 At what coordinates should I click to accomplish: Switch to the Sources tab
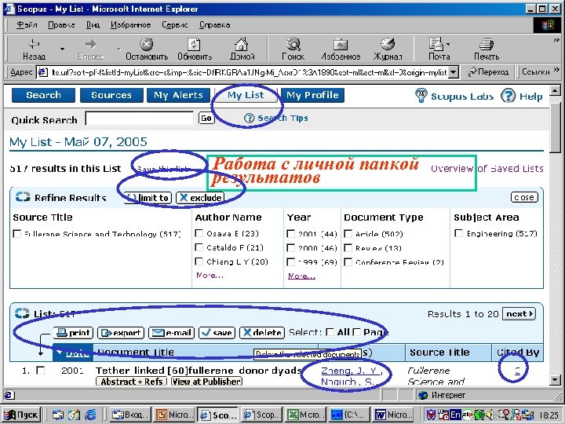click(111, 95)
